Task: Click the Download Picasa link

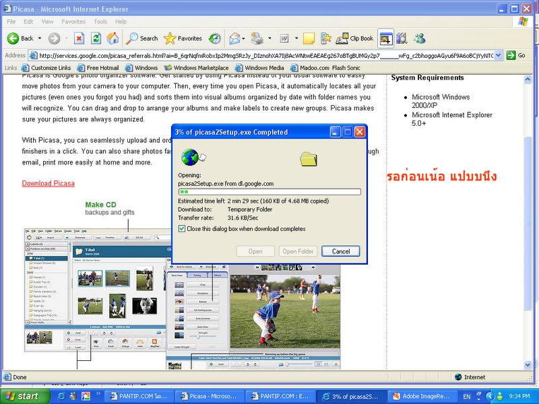Action: click(48, 183)
